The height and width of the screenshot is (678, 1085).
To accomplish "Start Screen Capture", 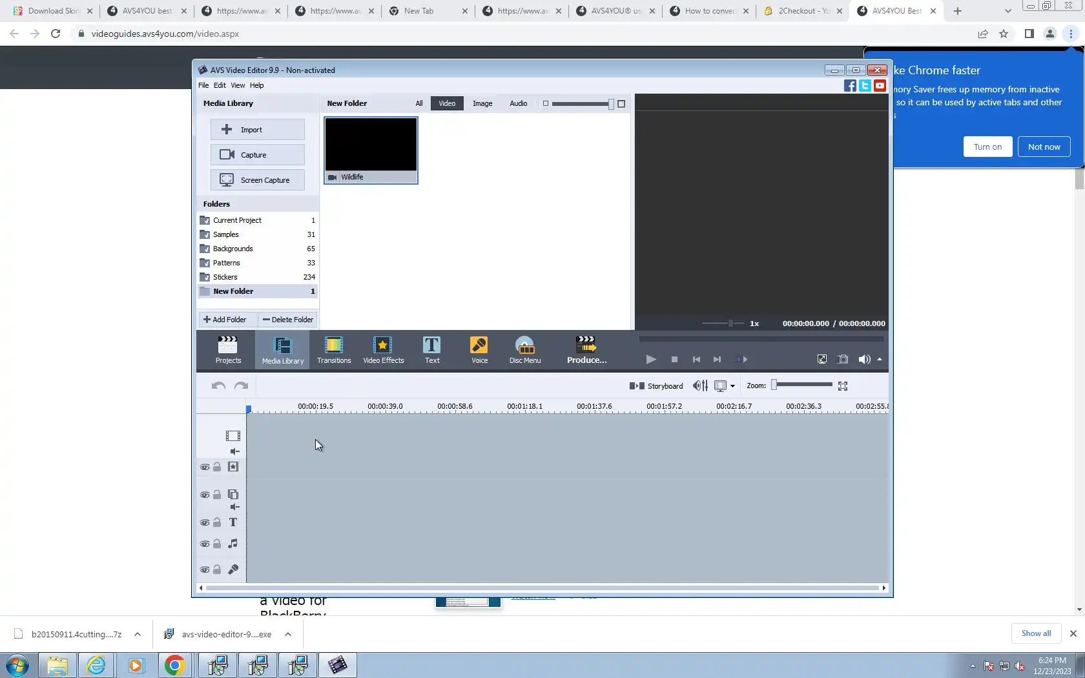I will (258, 180).
